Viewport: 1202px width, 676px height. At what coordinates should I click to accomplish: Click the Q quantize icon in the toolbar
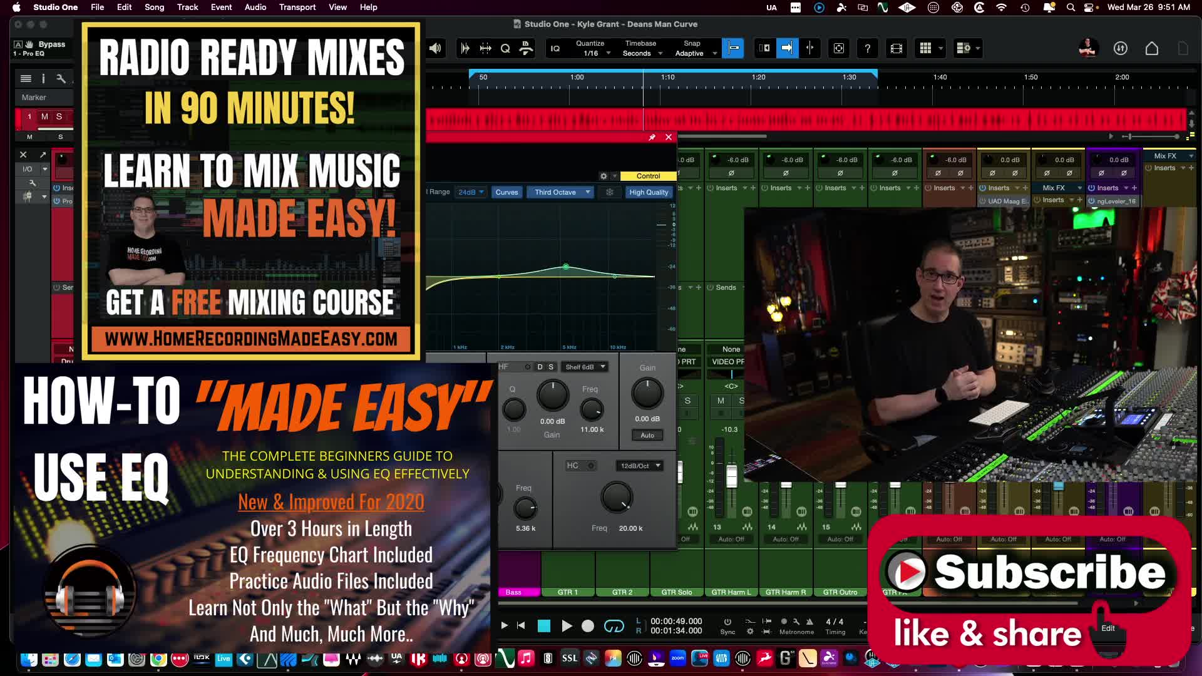point(505,48)
